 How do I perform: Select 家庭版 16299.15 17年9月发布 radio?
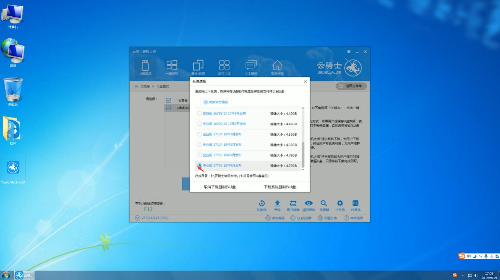(200, 113)
